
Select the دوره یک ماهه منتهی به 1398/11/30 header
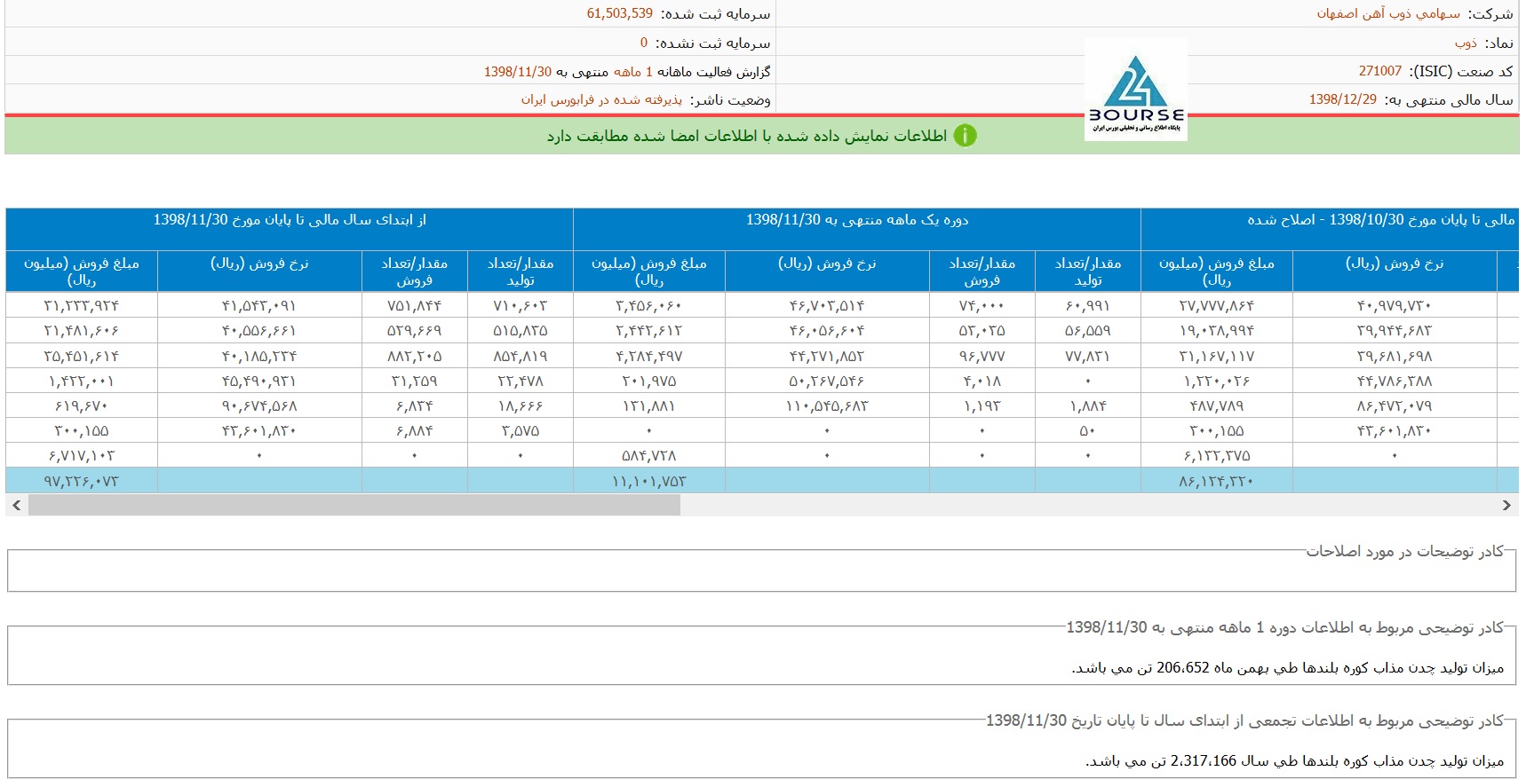click(856, 220)
